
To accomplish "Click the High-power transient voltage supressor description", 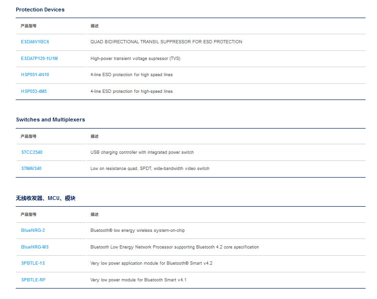I will (x=135, y=59).
